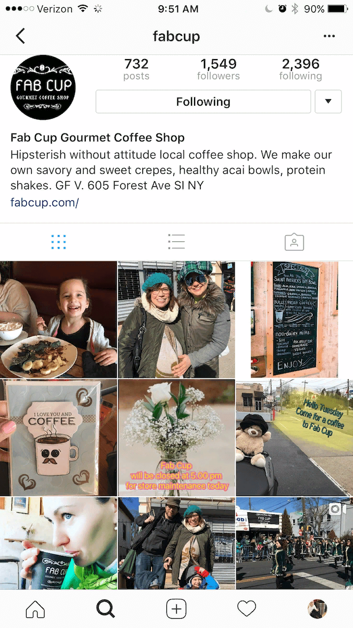
Task: Tap the new post plus icon
Action: tap(176, 609)
